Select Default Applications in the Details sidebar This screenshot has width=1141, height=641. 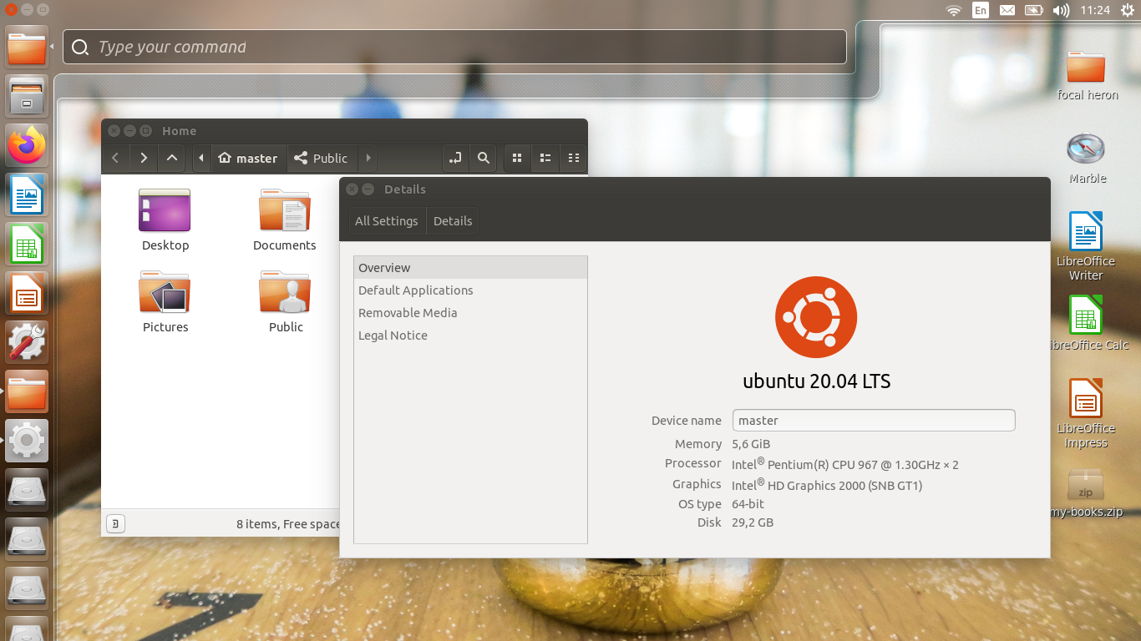[x=415, y=290]
